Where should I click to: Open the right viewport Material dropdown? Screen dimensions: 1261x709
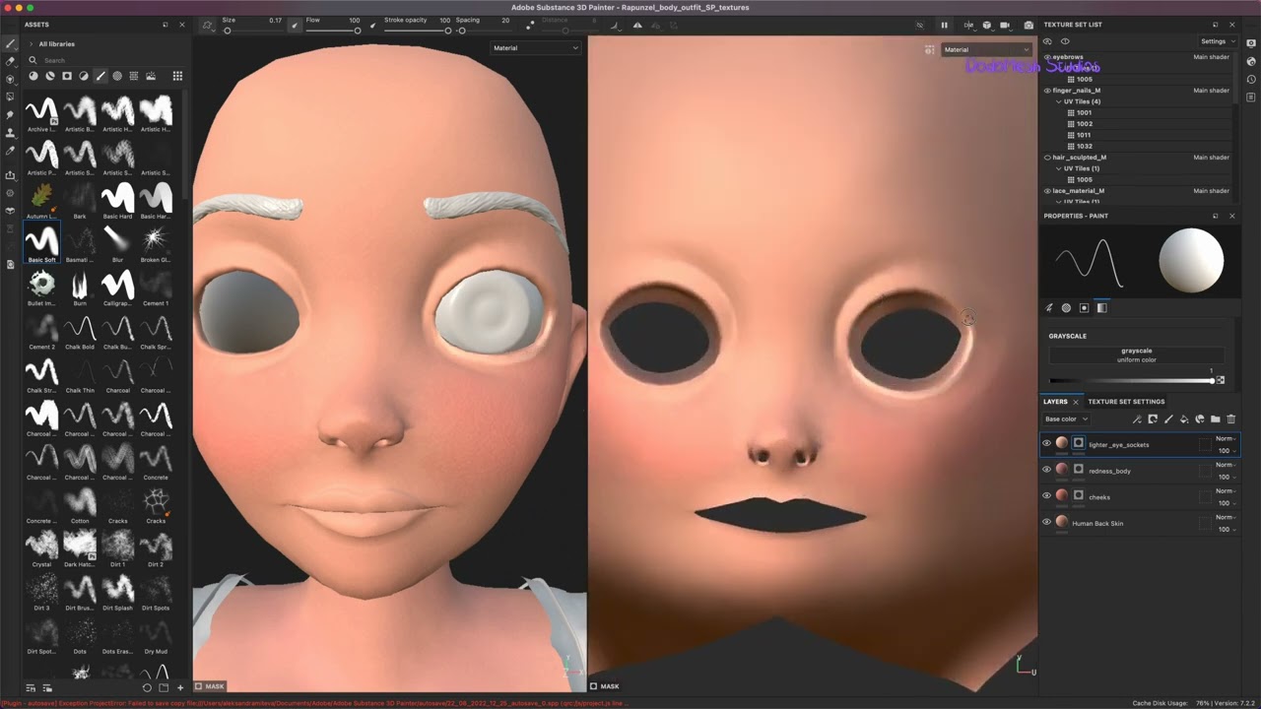986,49
